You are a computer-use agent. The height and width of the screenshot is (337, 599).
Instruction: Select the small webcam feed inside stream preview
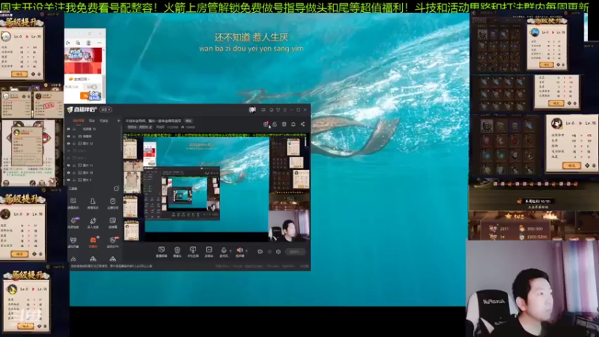pos(289,226)
